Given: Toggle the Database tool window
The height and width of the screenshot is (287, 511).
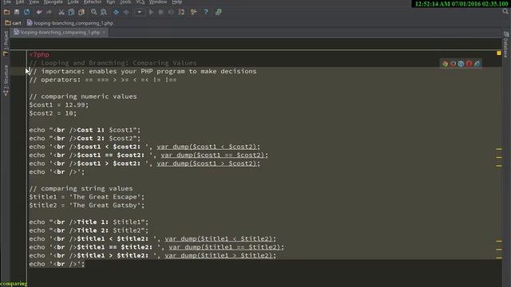Looking at the screenshot, I should (x=505, y=45).
